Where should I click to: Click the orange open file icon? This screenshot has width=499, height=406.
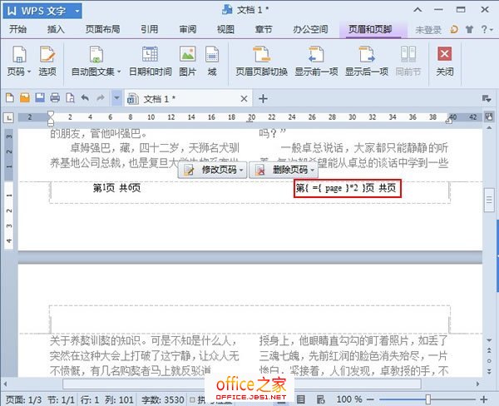[25, 98]
